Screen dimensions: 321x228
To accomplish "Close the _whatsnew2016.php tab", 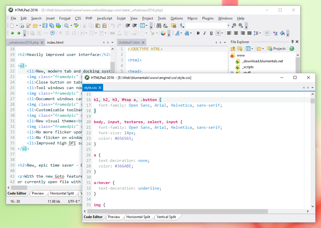I will pos(42,43).
